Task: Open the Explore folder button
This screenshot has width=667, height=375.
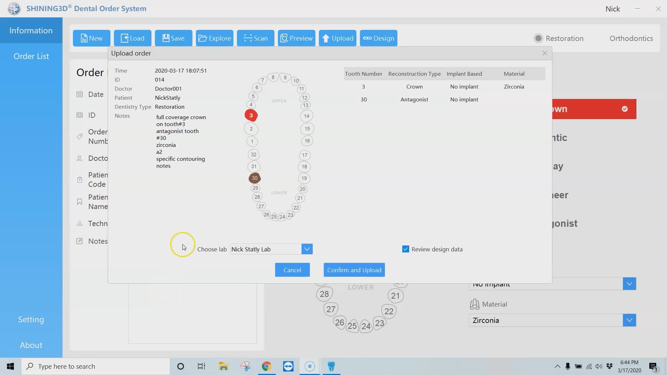Action: pos(214,38)
